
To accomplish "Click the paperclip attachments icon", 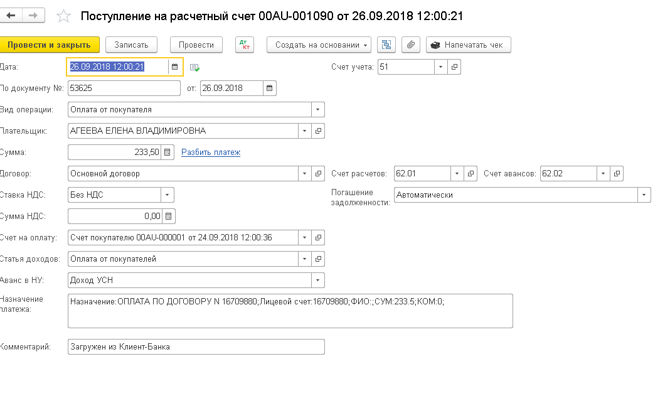I will (x=410, y=45).
